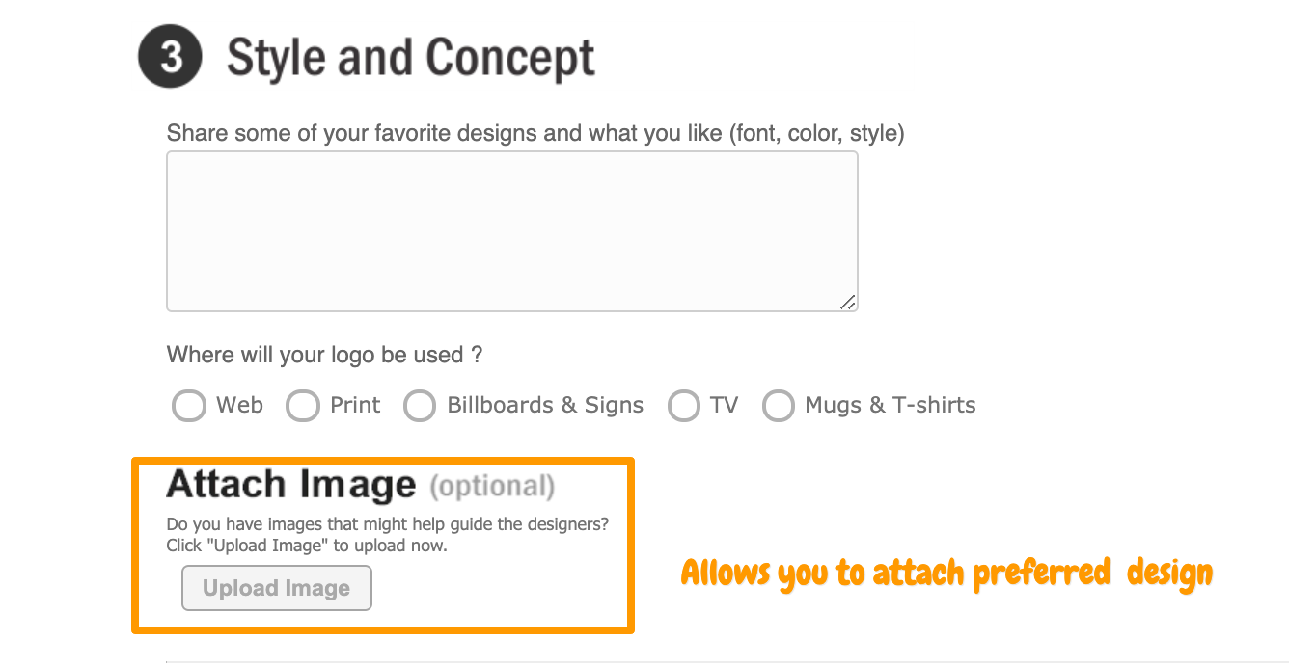Click the 'Click "Upload Image" to upload now' line
The height and width of the screenshot is (667, 1289).
tap(307, 546)
